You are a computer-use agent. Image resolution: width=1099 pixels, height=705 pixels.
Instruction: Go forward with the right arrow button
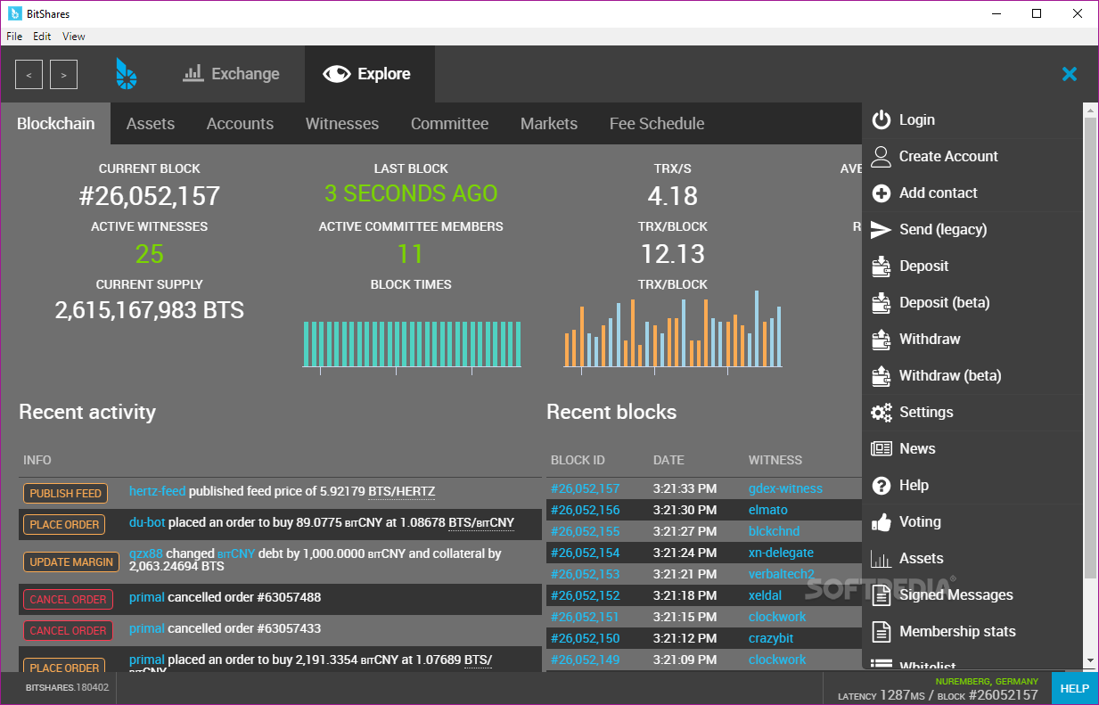click(x=63, y=75)
